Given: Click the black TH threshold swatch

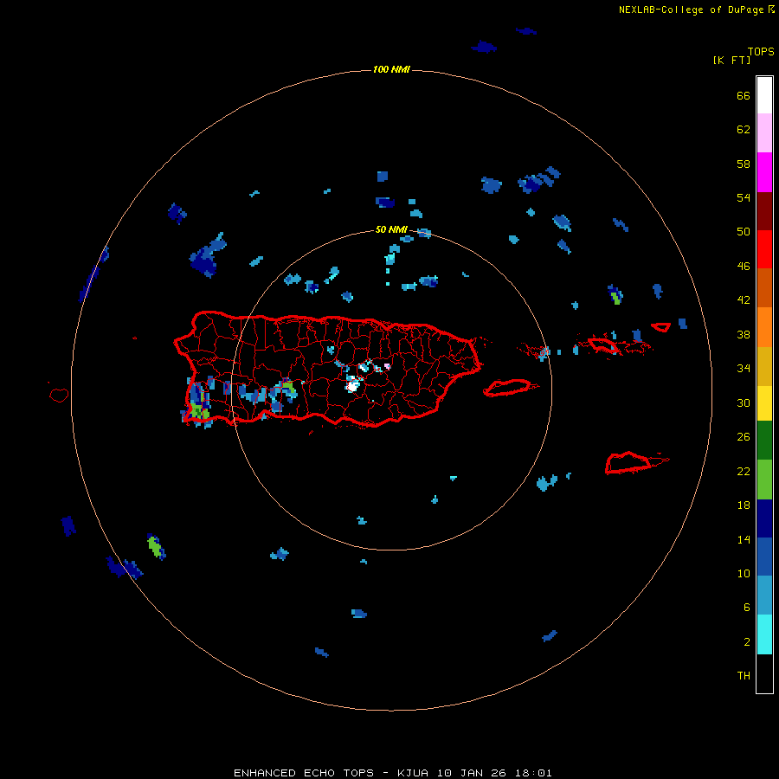Looking at the screenshot, I should [x=764, y=673].
